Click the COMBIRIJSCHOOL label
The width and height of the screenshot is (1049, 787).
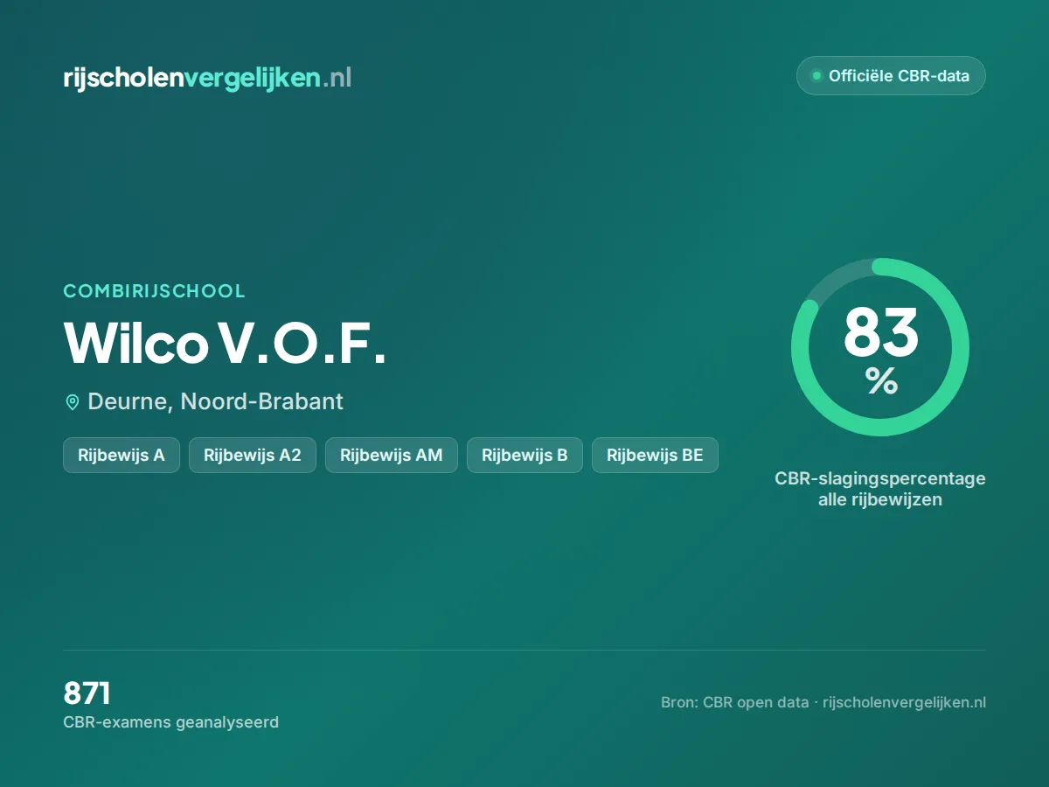[155, 291]
